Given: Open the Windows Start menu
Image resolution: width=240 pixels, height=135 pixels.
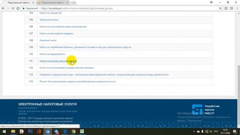Looking at the screenshot, I should (x=4, y=132).
